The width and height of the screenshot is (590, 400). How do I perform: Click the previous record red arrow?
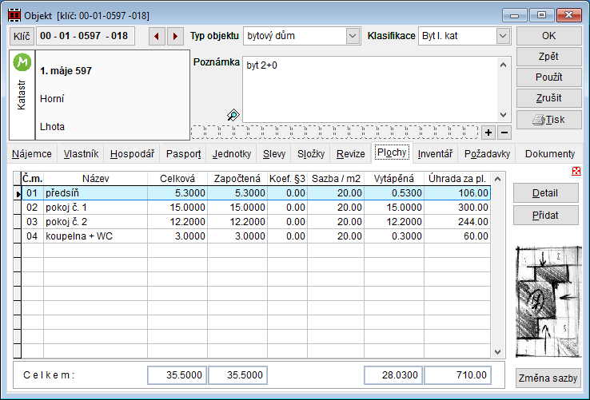coord(157,36)
